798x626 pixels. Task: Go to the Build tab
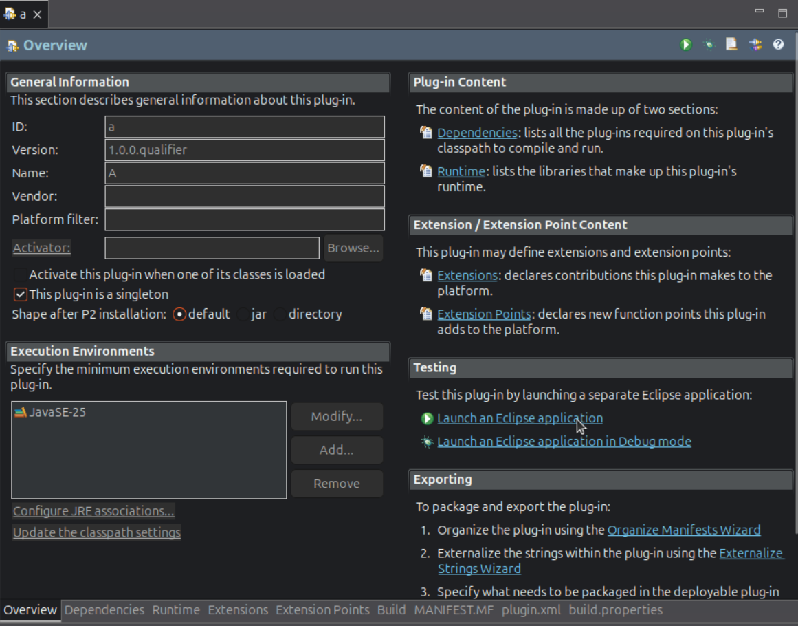391,609
